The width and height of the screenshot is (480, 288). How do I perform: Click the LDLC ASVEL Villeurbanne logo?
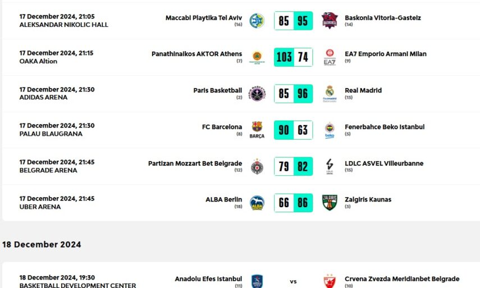coord(330,166)
